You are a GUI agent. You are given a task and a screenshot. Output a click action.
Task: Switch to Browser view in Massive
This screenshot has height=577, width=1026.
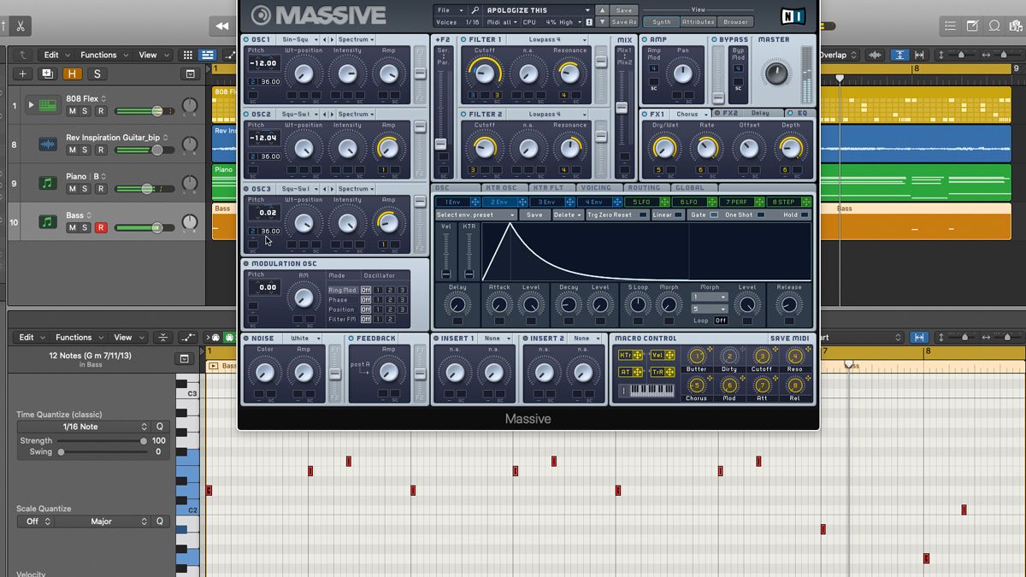pyautogui.click(x=734, y=22)
